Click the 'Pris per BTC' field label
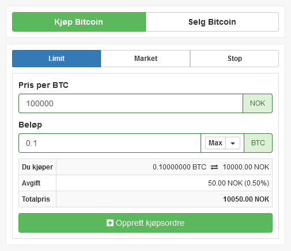The image size is (291, 251). 43,85
